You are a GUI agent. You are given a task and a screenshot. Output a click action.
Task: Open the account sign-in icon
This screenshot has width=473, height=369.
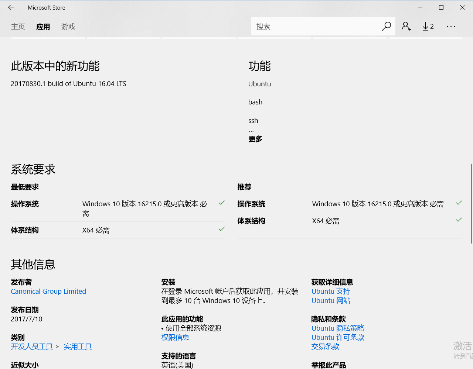[x=406, y=26]
